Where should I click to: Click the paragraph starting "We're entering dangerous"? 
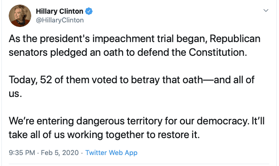point(137,128)
